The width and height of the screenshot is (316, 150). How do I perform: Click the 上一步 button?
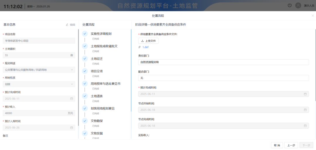(x=291, y=145)
